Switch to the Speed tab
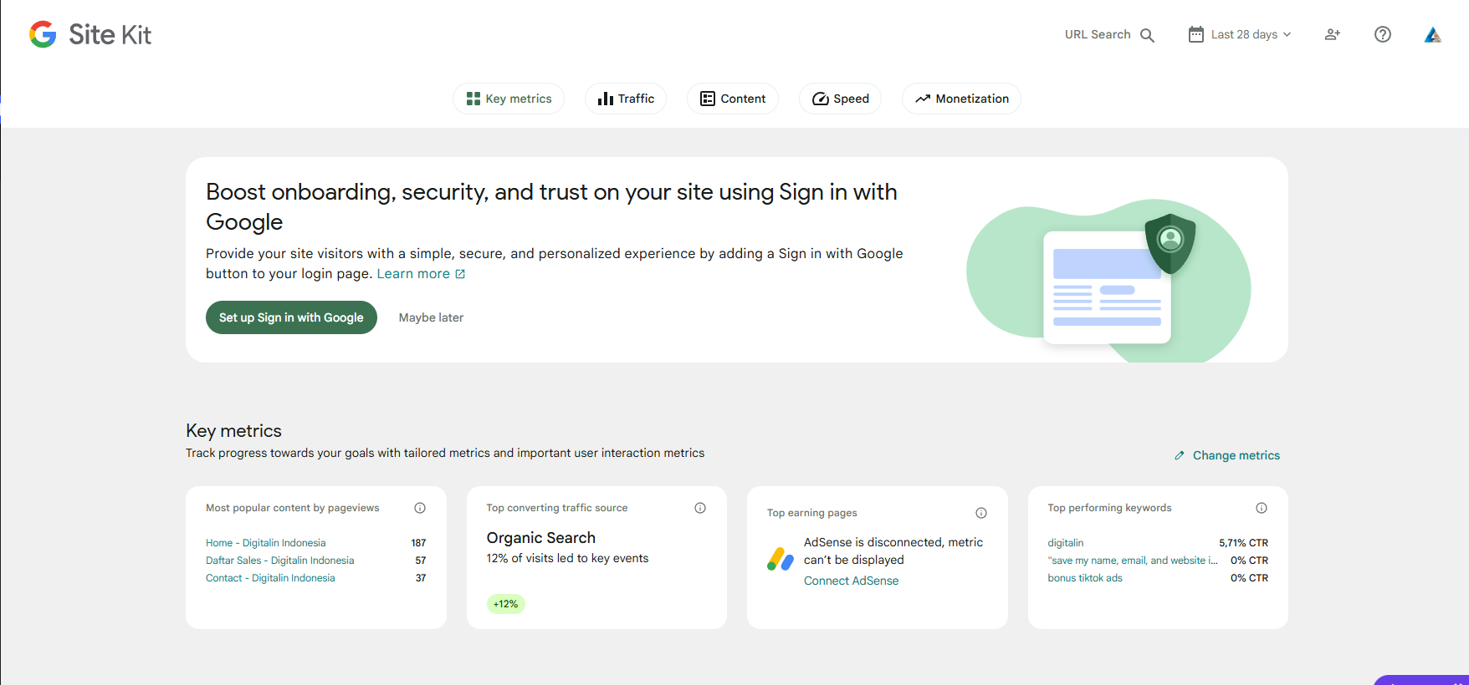The width and height of the screenshot is (1469, 685). (840, 99)
